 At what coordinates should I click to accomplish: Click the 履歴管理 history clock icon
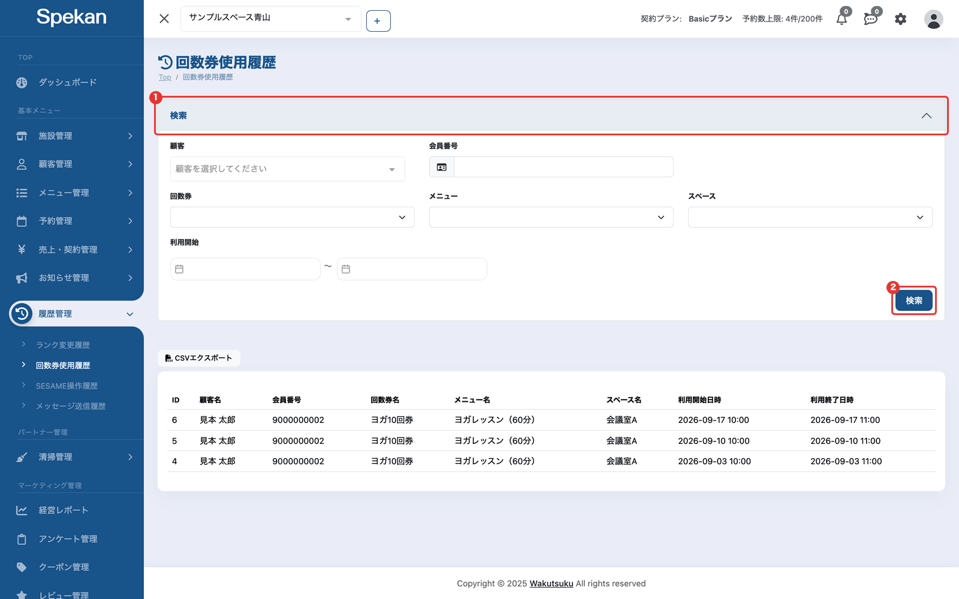point(22,313)
